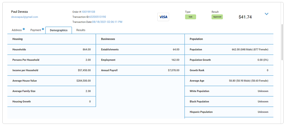286x126 pixels.
Task: Click the VISA card logo
Action: pos(163,17)
